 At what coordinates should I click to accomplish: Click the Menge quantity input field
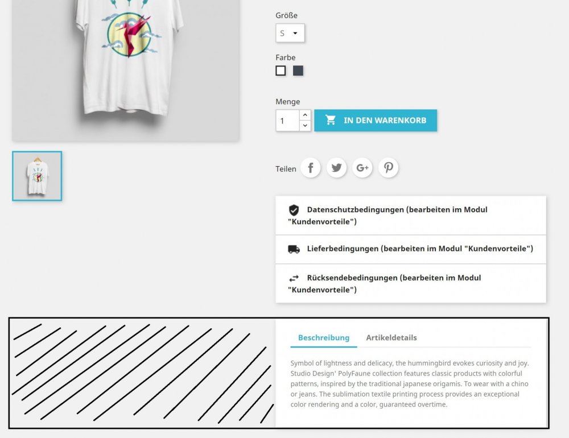pos(288,121)
